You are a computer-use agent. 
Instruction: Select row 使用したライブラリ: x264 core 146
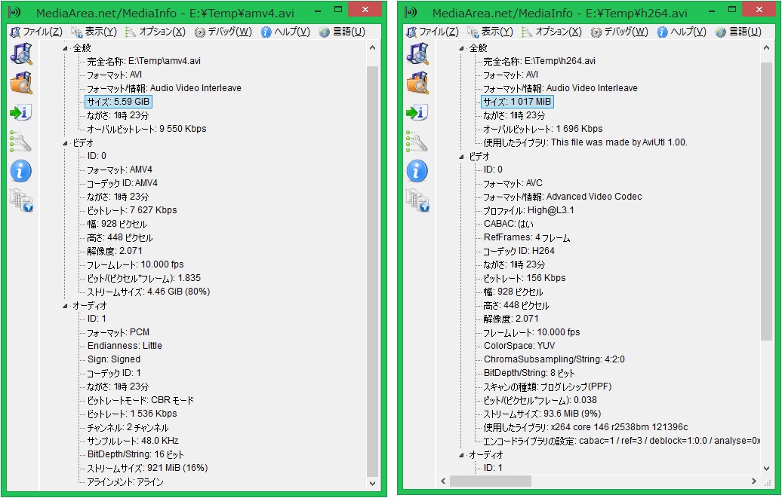(586, 427)
